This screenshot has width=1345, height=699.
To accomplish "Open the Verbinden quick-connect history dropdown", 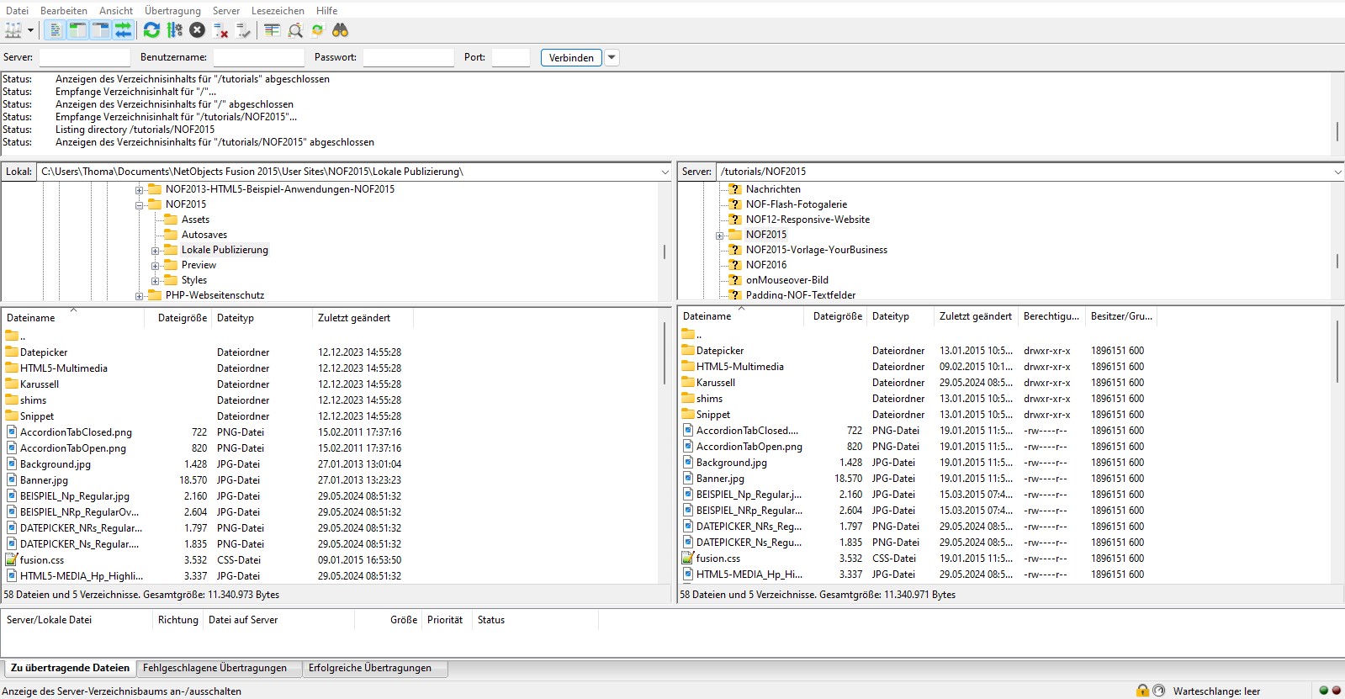I will point(612,58).
